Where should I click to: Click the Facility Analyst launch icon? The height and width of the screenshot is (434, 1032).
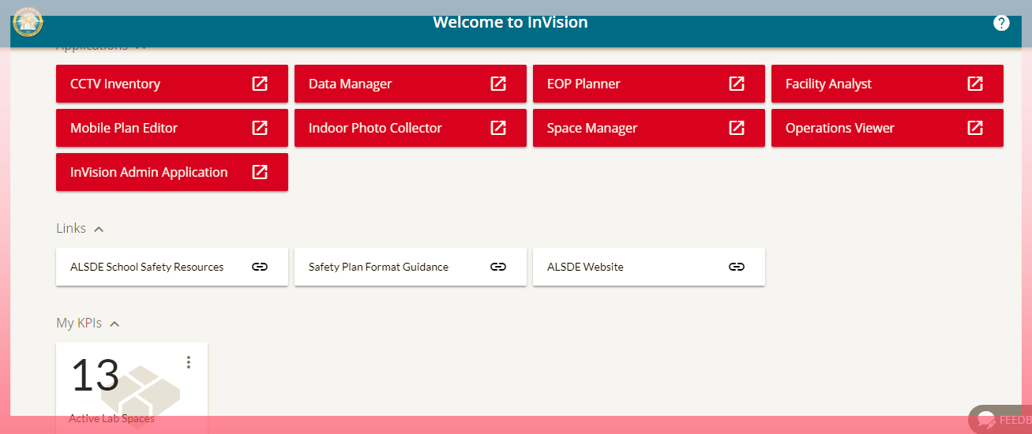pyautogui.click(x=975, y=84)
